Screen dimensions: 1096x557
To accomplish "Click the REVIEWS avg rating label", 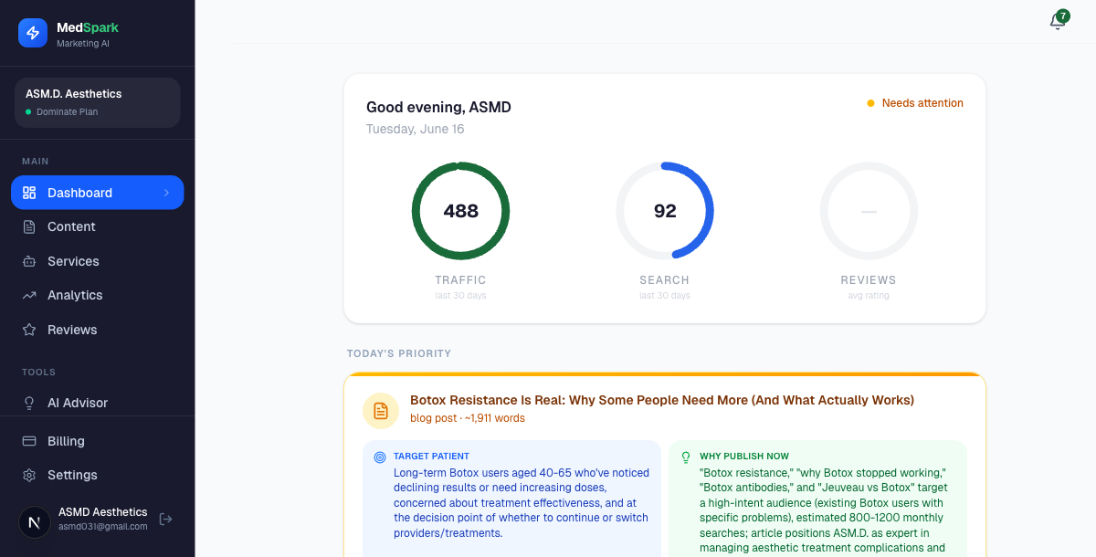I will (869, 287).
